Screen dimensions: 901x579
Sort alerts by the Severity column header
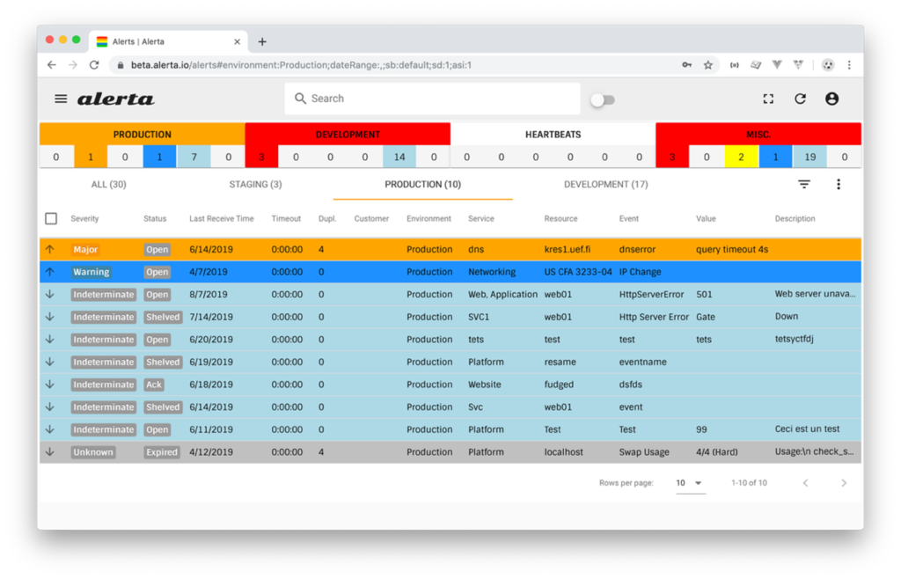point(84,219)
